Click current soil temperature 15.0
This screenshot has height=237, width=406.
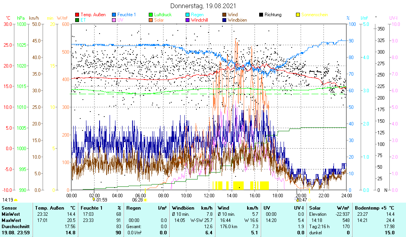click(390, 233)
